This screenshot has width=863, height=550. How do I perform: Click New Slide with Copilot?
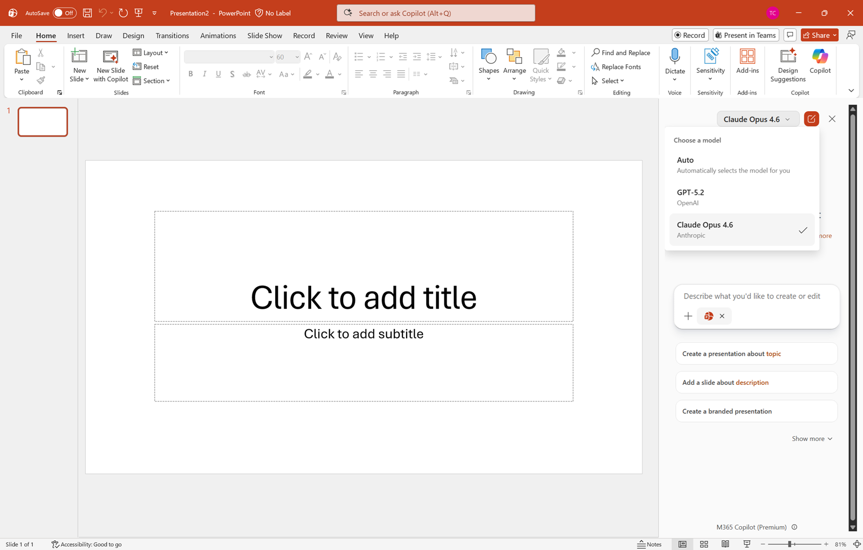point(111,65)
